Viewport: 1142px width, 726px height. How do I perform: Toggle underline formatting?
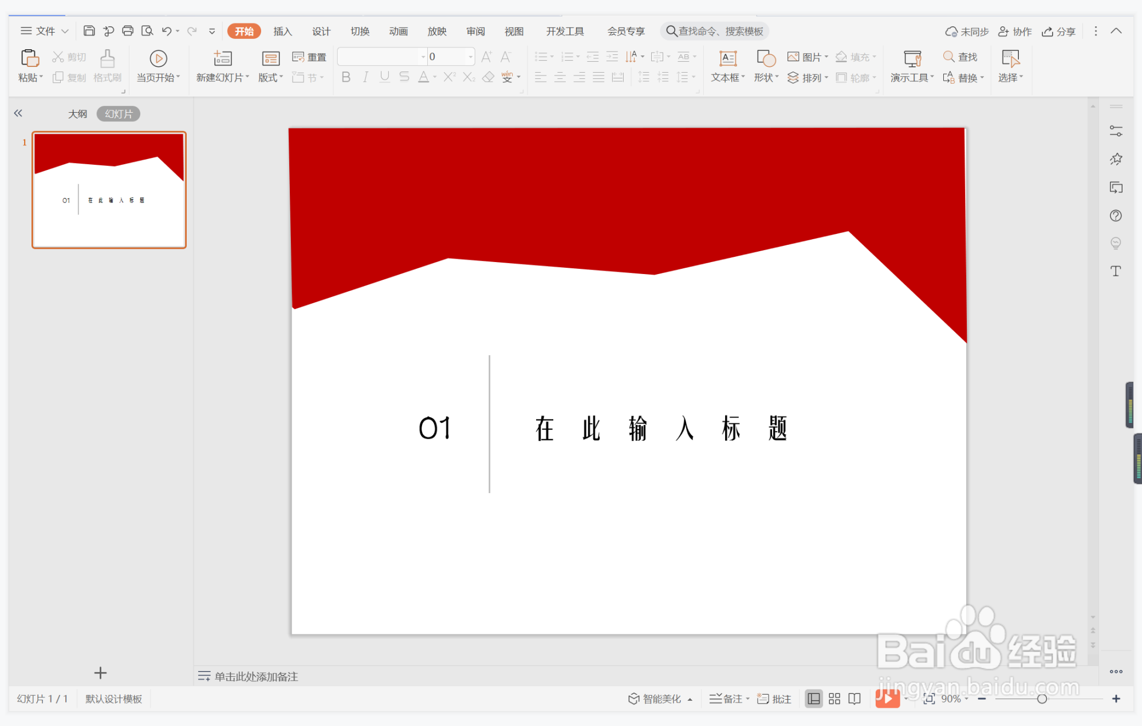pos(384,77)
